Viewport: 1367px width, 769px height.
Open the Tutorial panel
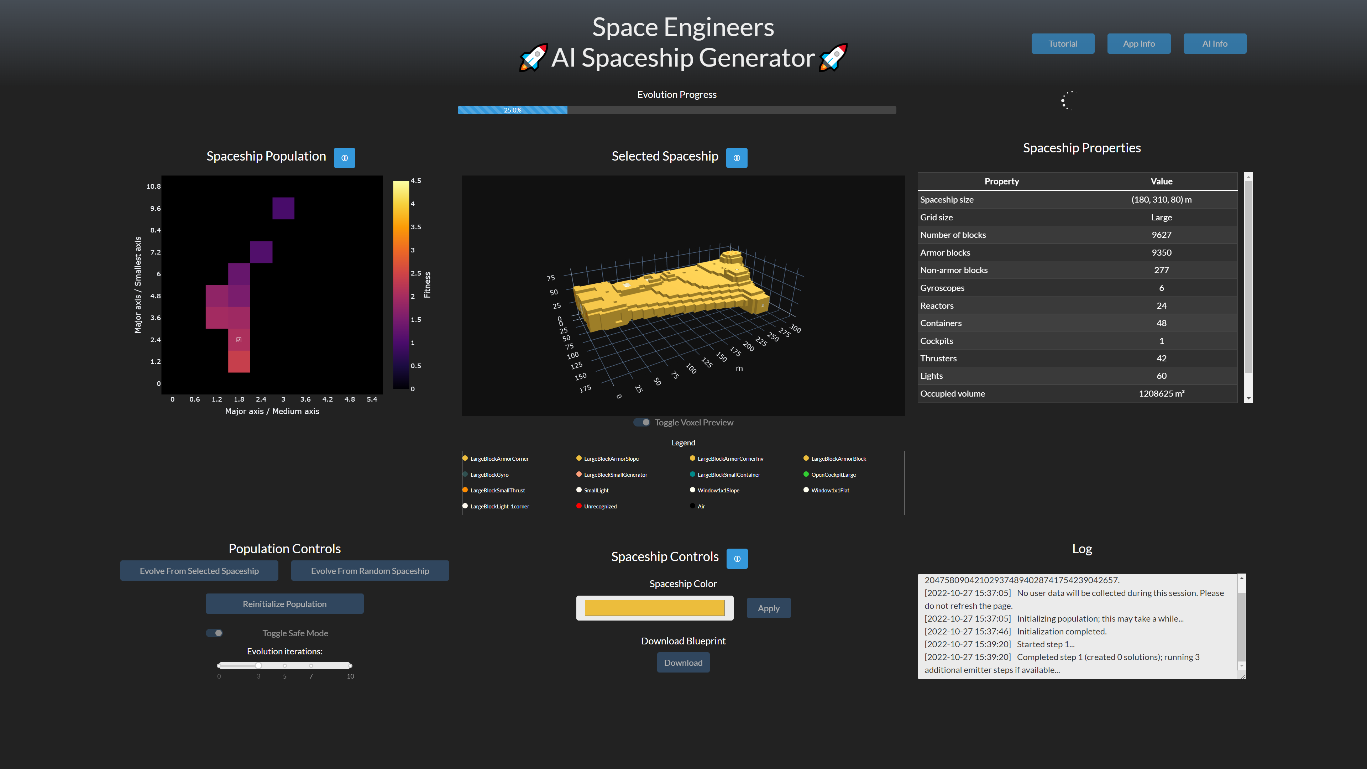tap(1062, 43)
